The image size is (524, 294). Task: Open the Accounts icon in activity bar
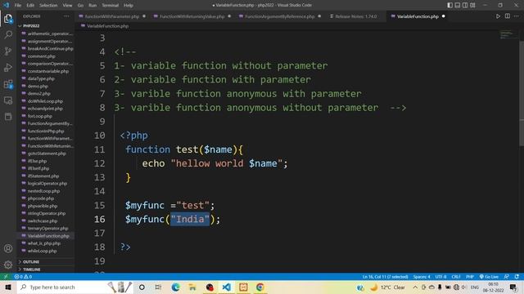click(8, 248)
